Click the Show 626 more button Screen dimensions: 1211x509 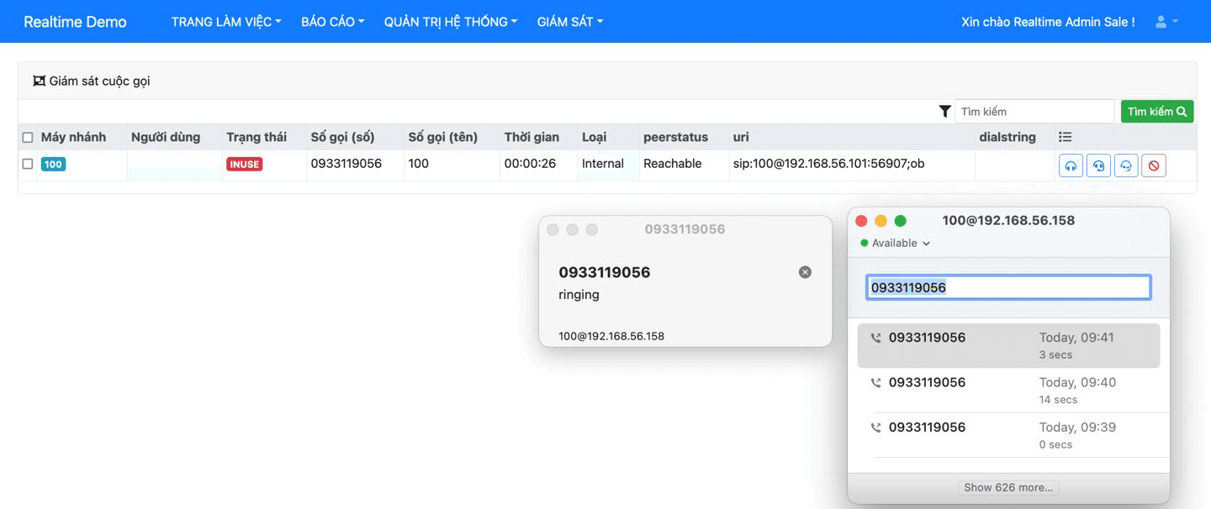1008,487
